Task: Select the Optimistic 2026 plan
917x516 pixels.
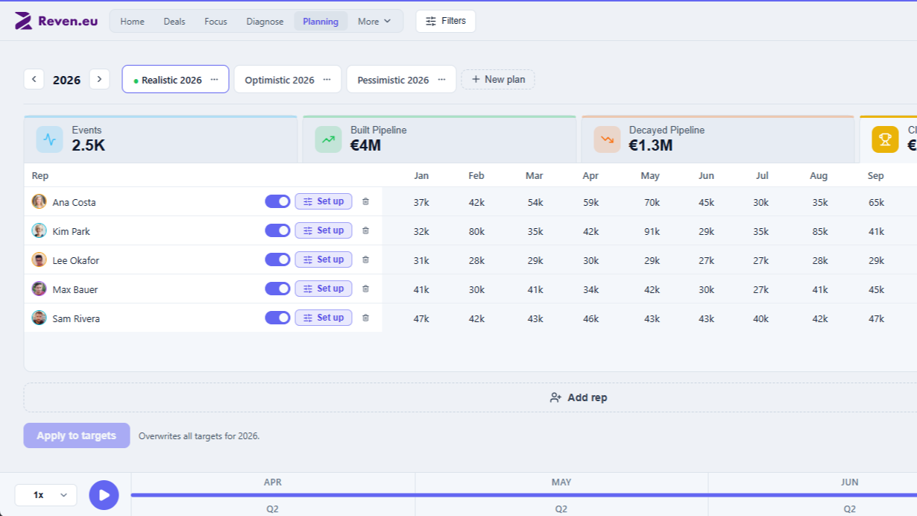Action: pos(280,80)
